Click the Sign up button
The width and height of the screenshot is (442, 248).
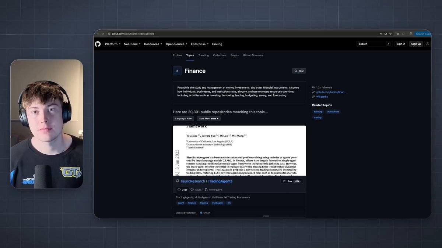(416, 44)
